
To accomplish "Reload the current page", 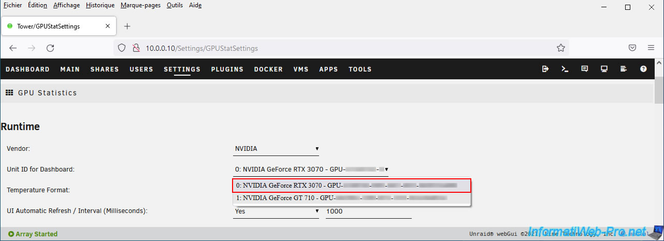I will pyautogui.click(x=50, y=48).
